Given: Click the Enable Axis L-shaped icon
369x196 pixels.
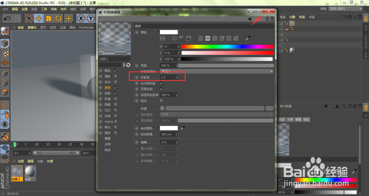Looking at the screenshot, I should pyautogui.click(x=5, y=105).
